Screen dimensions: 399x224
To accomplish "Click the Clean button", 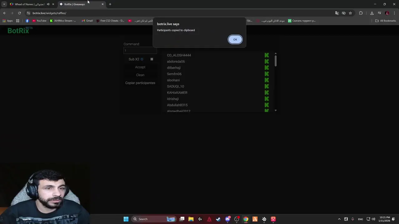I will click(x=140, y=75).
